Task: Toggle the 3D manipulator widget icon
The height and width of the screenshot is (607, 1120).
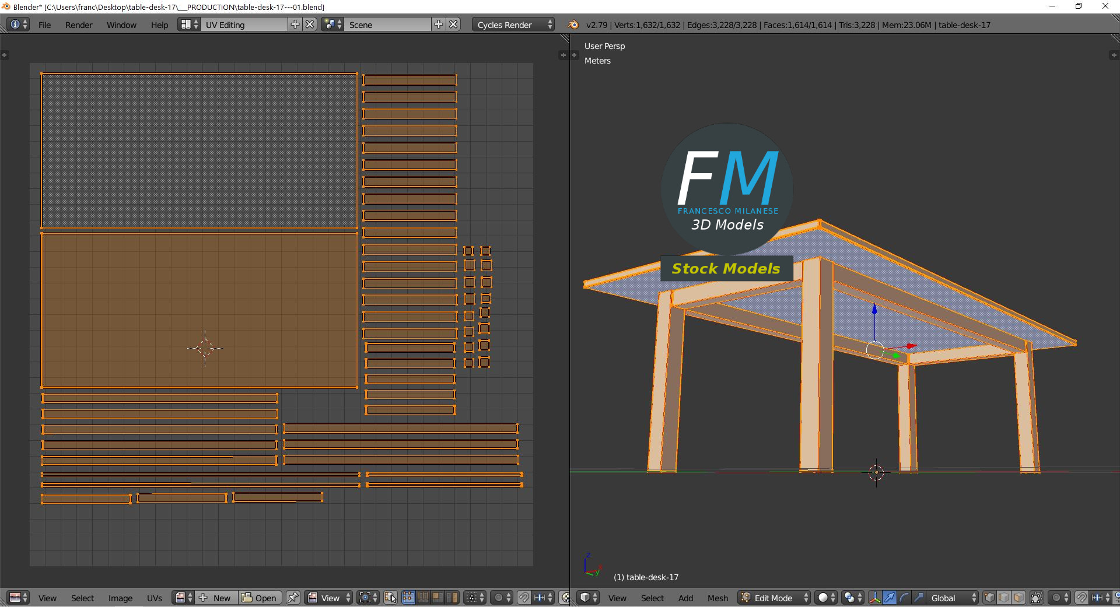Action: tap(874, 598)
